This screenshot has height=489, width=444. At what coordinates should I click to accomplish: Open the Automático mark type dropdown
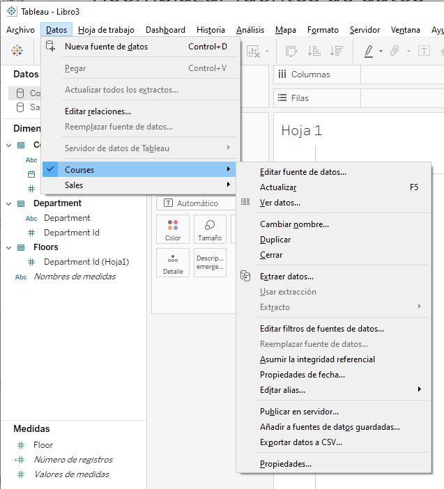(197, 203)
